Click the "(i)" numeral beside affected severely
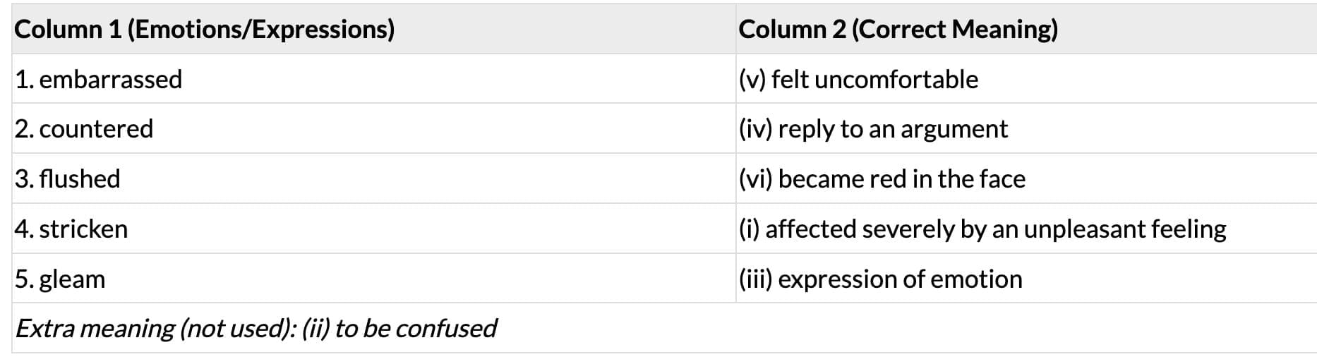Screen dimensions: 1317x364 point(749,229)
